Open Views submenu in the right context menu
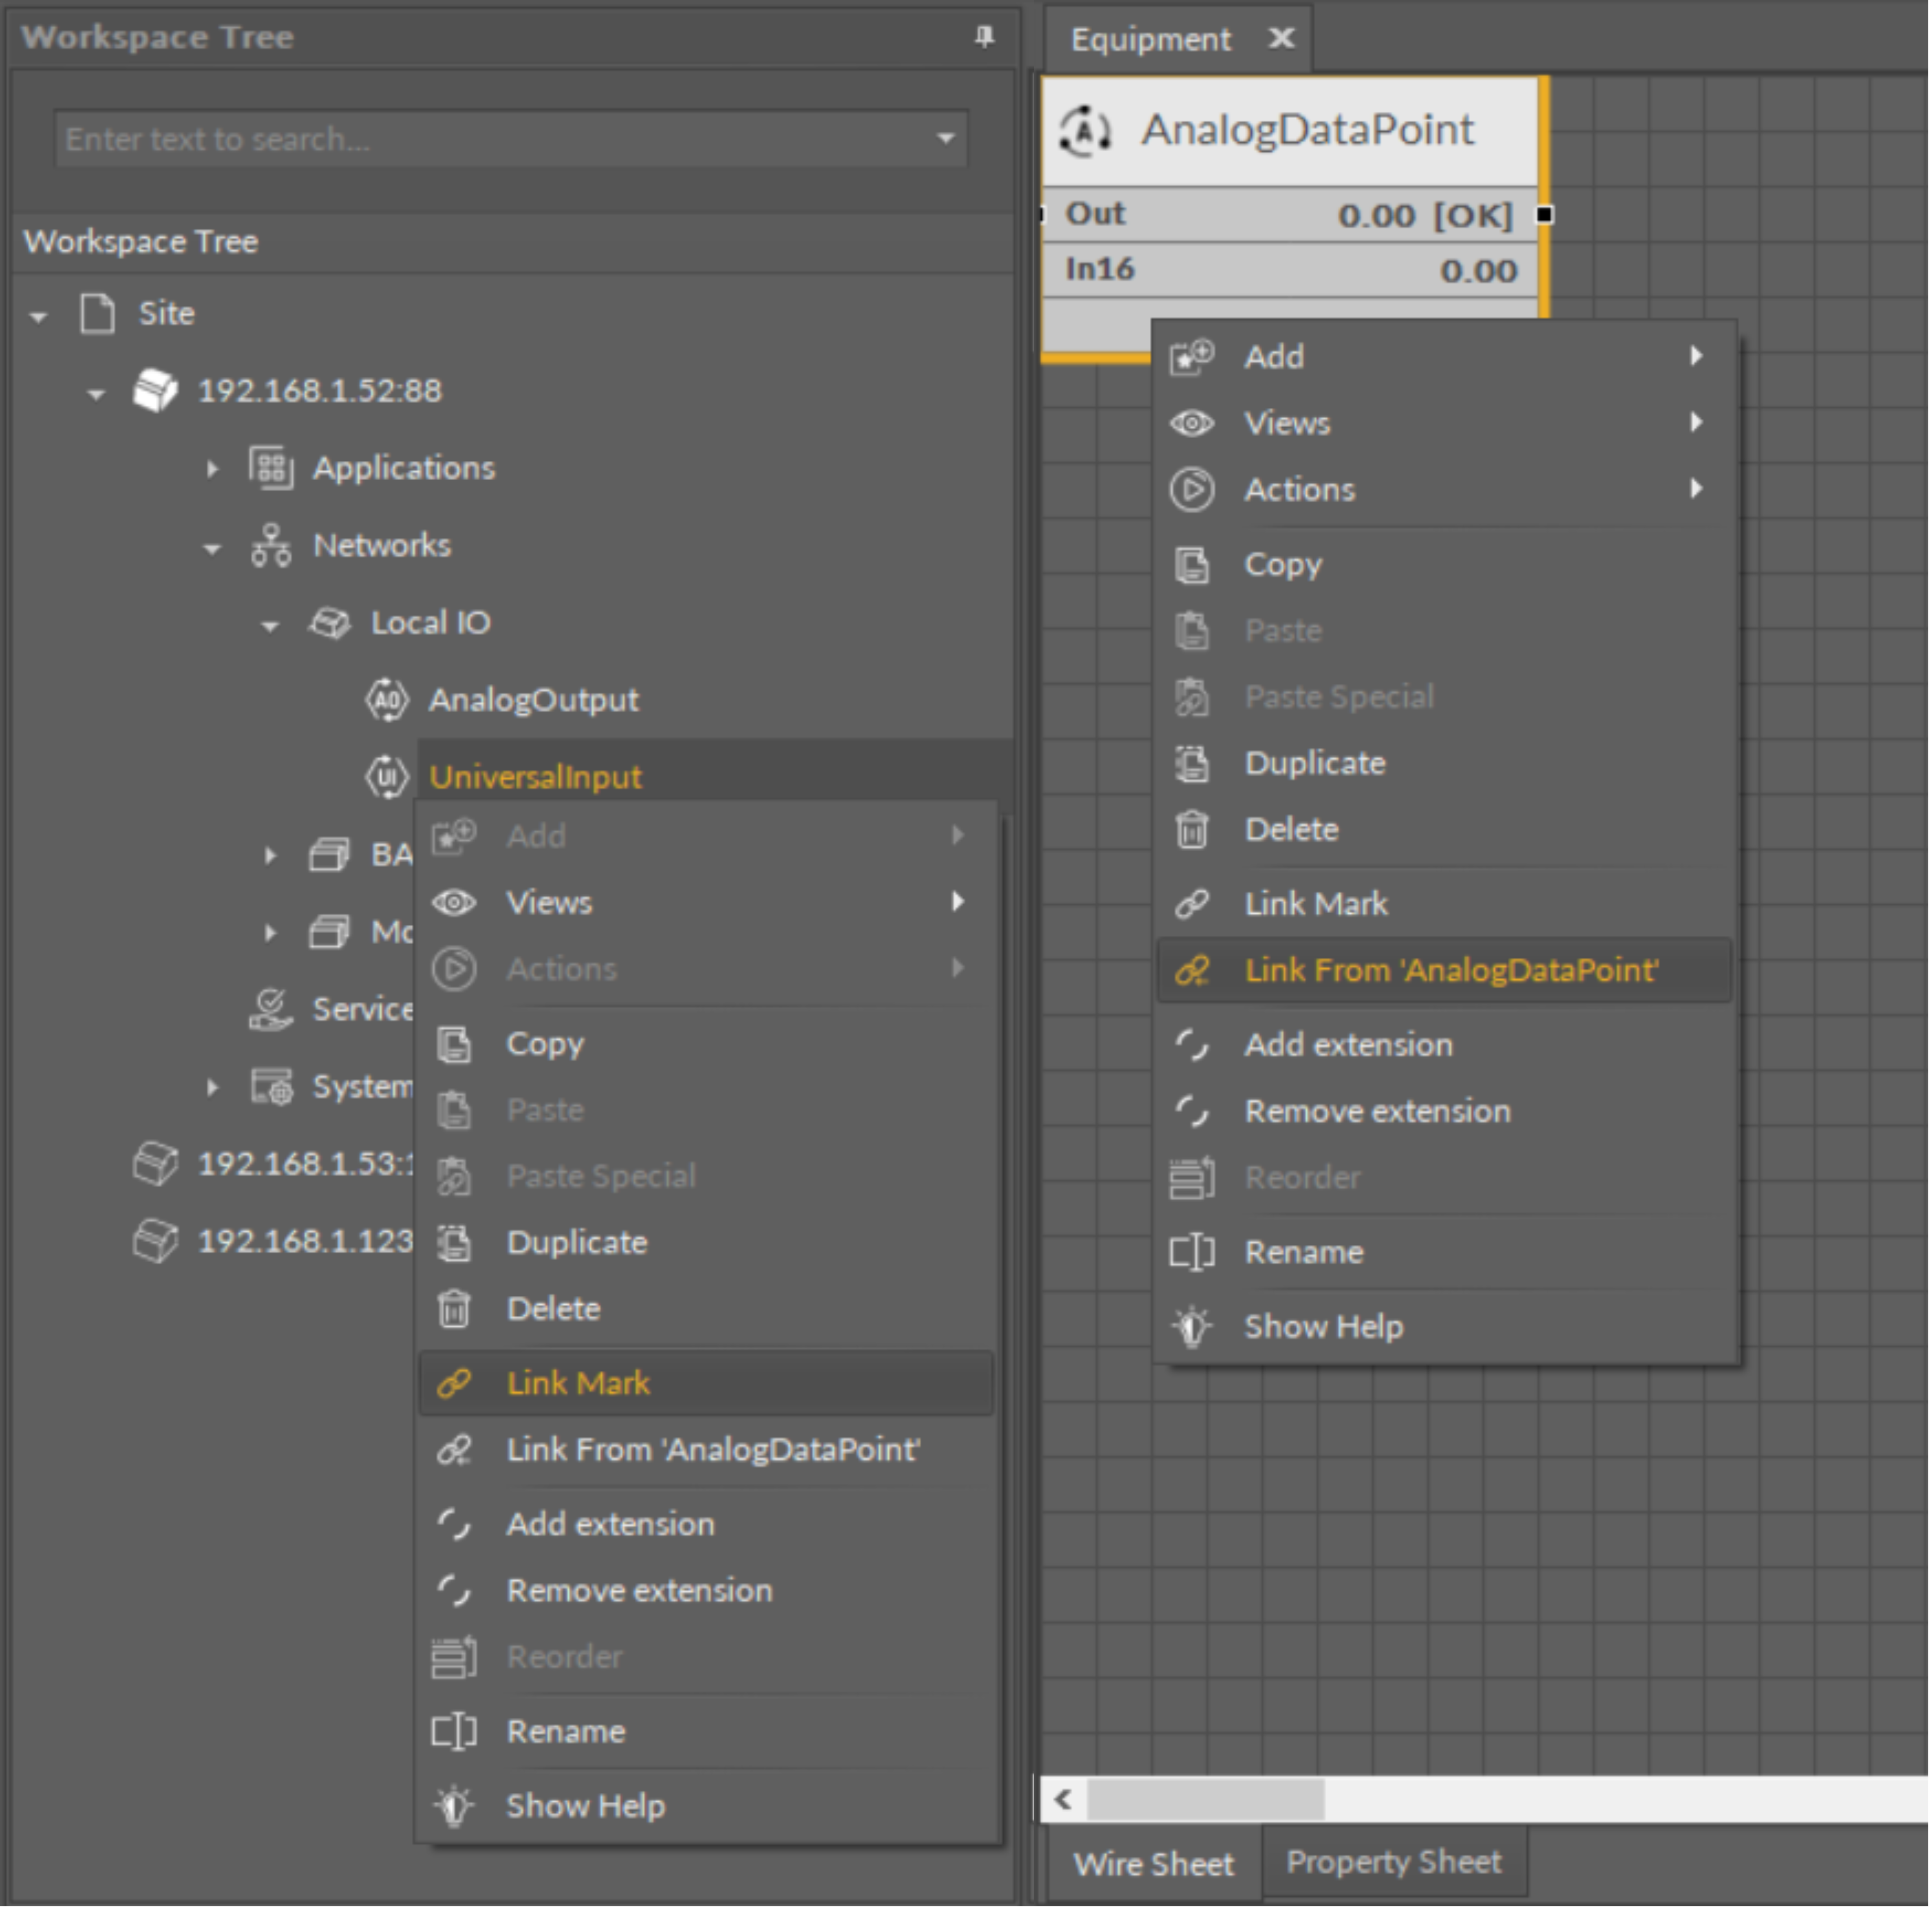This screenshot has width=1932, height=1910. [1287, 423]
